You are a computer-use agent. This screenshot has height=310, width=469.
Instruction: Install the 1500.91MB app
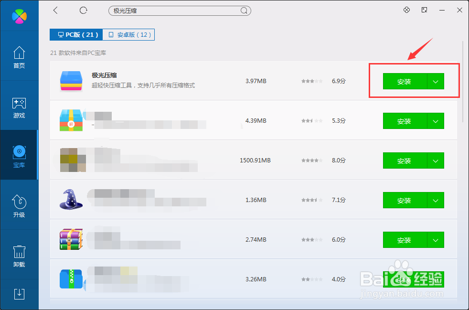pos(405,160)
